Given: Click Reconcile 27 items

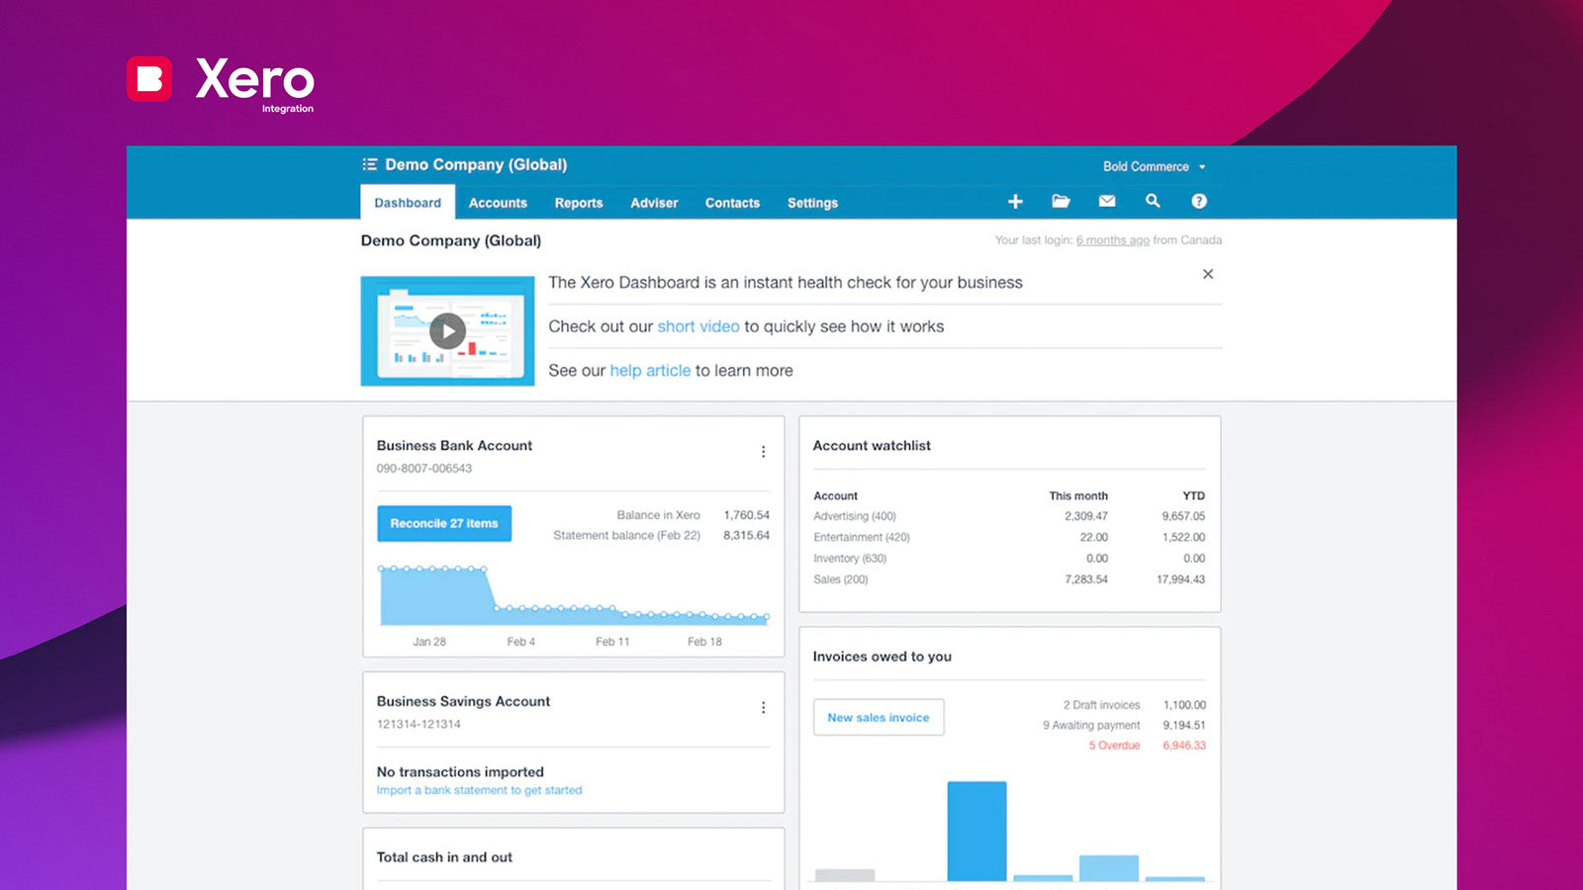Looking at the screenshot, I should (443, 523).
